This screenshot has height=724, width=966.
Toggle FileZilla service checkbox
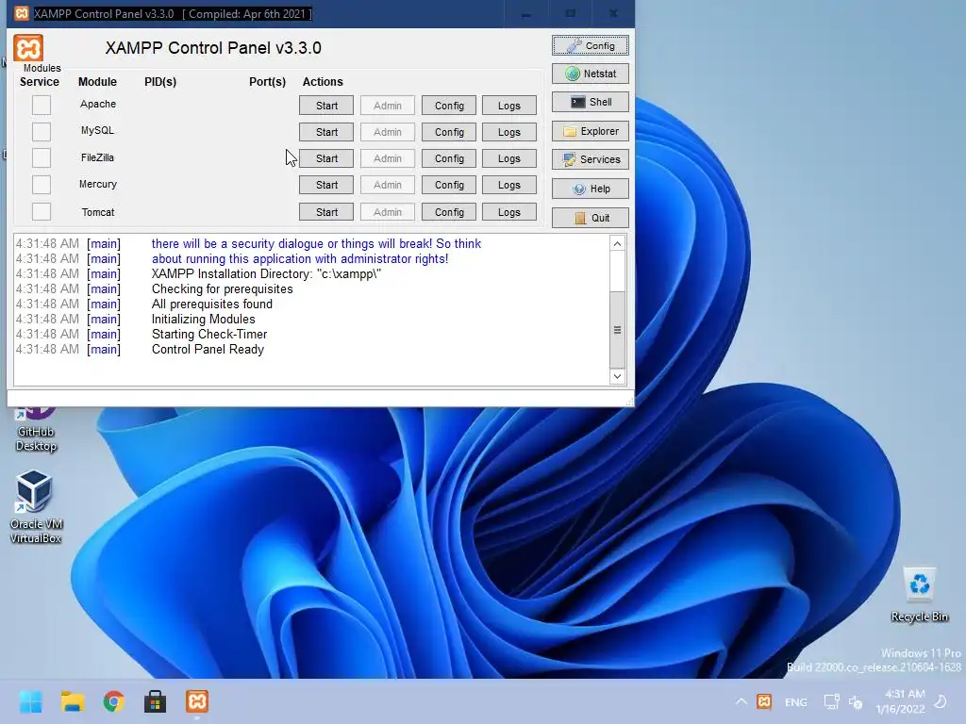pos(42,157)
